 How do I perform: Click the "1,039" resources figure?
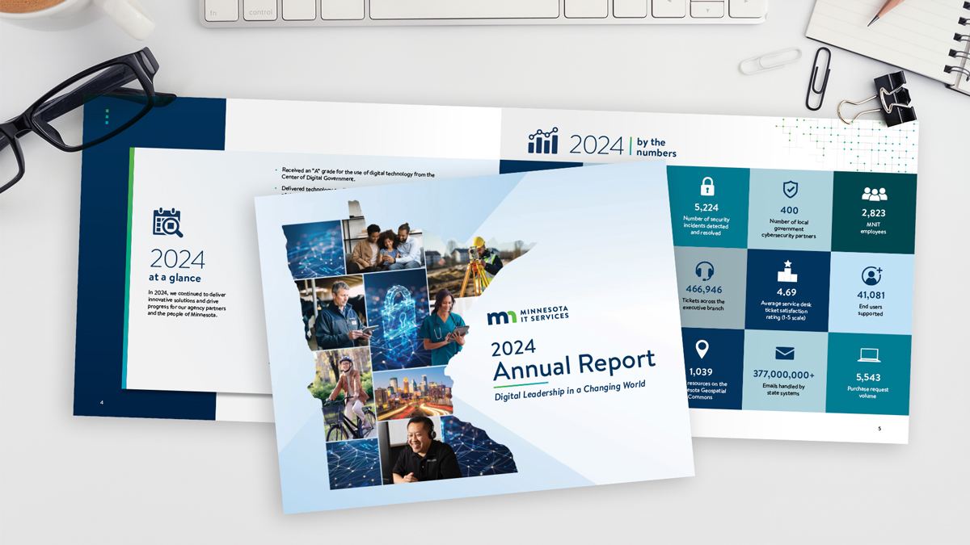pyautogui.click(x=700, y=371)
